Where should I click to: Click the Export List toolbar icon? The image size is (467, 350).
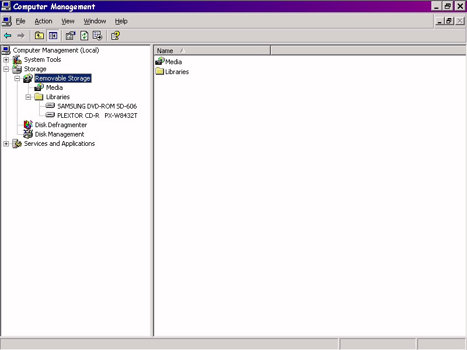pyautogui.click(x=97, y=36)
